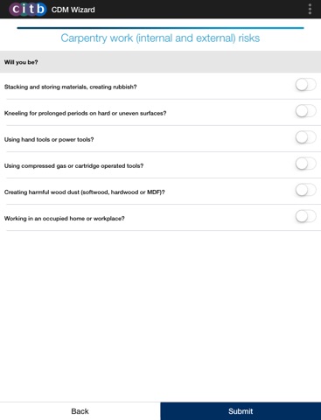Enable kneeling for prolonged periods switch

(305, 111)
